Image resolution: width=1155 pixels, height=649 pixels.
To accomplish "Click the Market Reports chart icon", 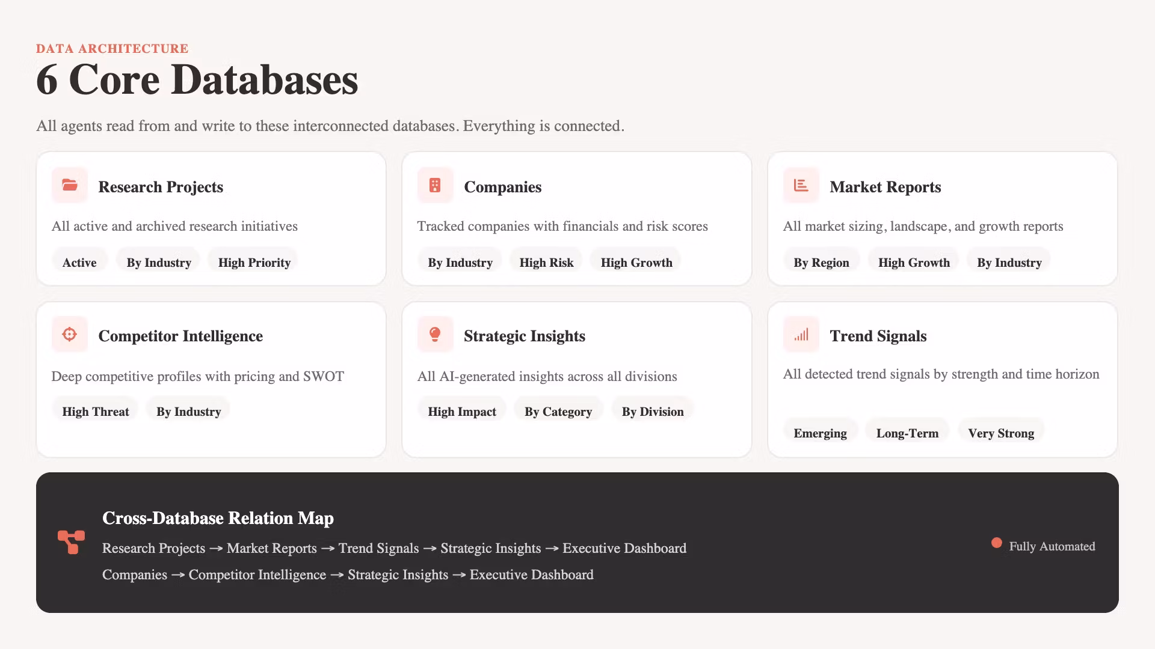I will coord(801,185).
